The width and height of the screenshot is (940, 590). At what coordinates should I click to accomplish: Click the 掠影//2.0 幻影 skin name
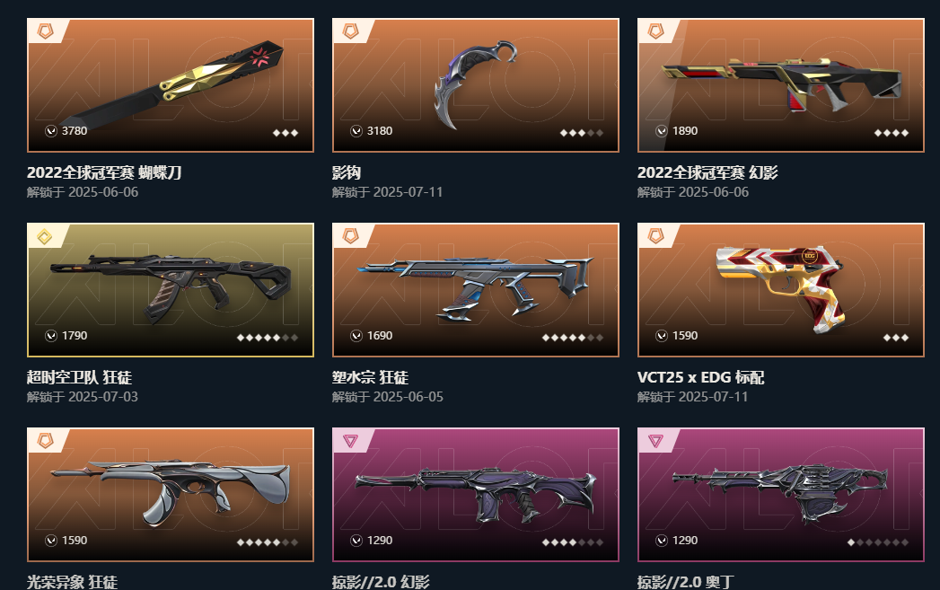coord(381,582)
